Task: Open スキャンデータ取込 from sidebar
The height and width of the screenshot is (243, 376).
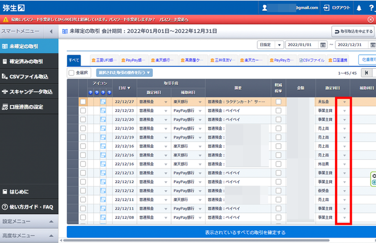Action: click(x=29, y=92)
